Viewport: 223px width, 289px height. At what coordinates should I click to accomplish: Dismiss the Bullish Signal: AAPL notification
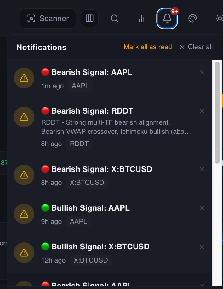tap(202, 208)
